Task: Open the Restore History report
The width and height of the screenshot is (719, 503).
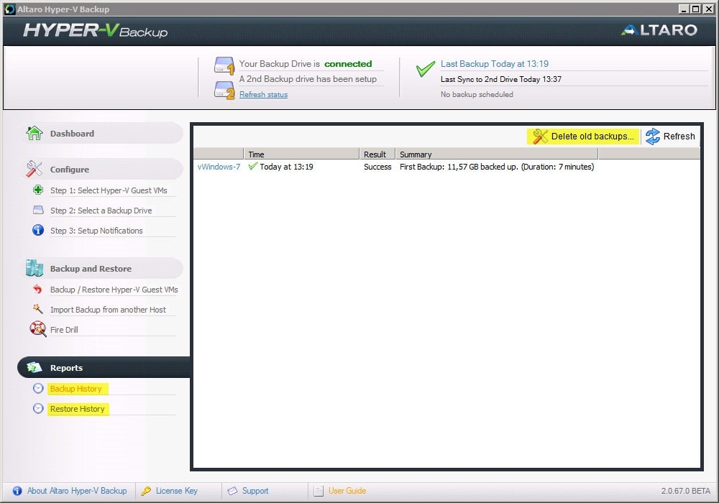Action: [77, 409]
